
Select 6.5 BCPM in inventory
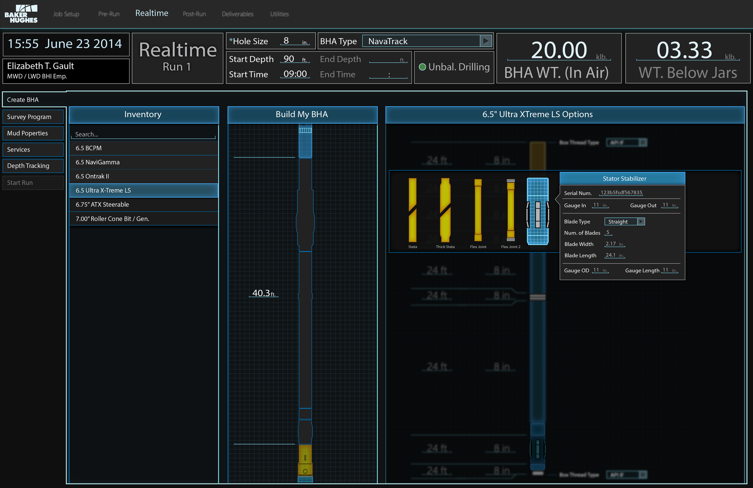point(144,148)
